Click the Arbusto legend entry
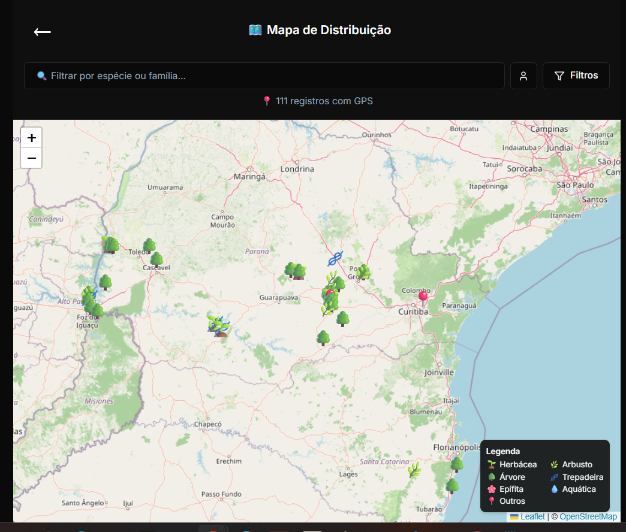Image resolution: width=626 pixels, height=532 pixels. point(571,464)
